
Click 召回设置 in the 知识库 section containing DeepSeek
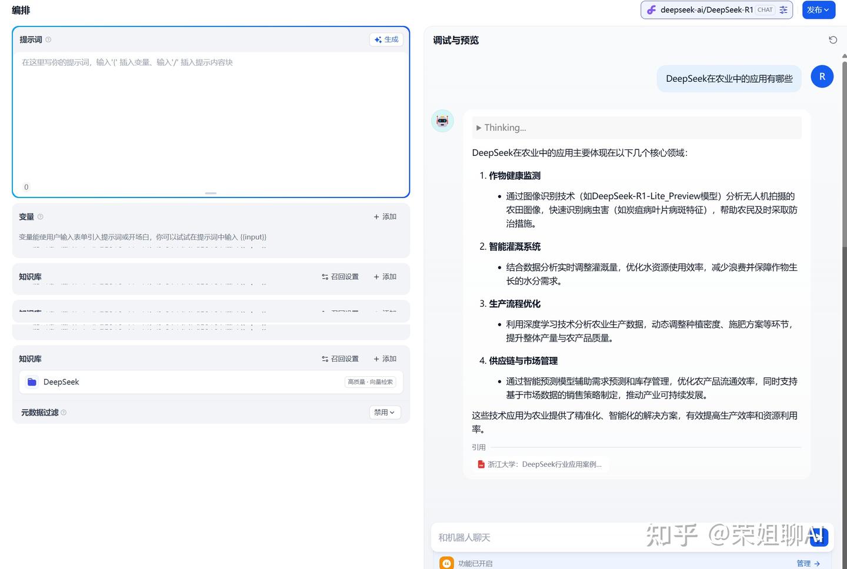coord(340,359)
